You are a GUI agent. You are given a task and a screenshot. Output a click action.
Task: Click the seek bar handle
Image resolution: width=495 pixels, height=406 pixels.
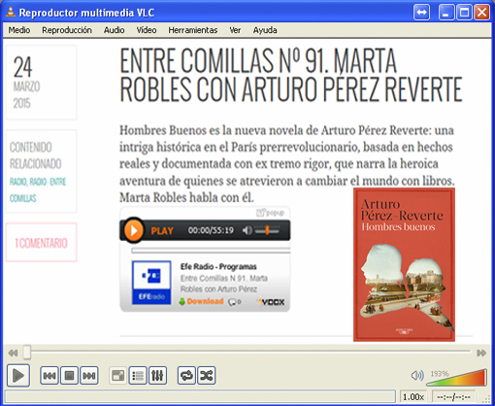[x=27, y=353]
